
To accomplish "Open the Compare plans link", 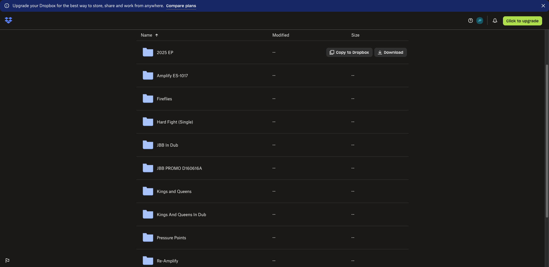I will pyautogui.click(x=181, y=6).
